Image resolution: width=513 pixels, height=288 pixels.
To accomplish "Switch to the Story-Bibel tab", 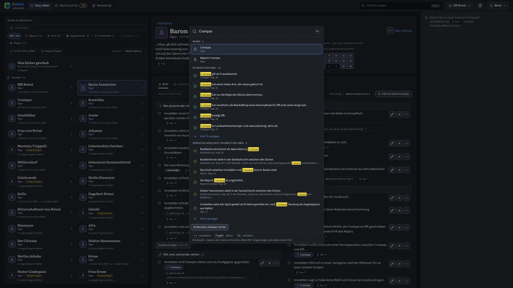I will click(40, 6).
